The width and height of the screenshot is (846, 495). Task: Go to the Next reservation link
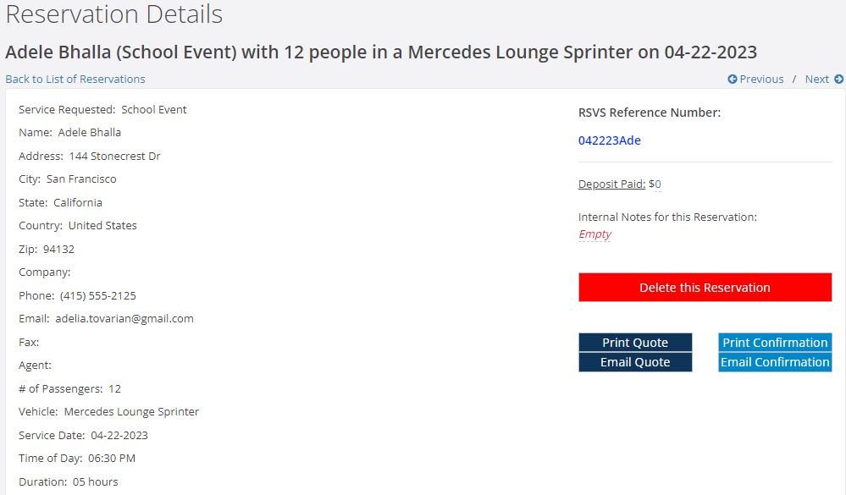tap(824, 80)
